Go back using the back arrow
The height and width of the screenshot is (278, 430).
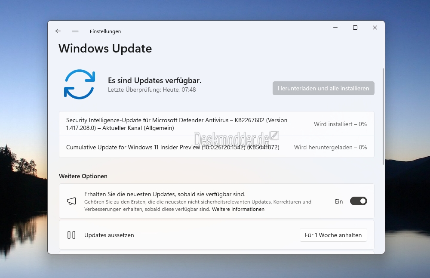(x=58, y=31)
